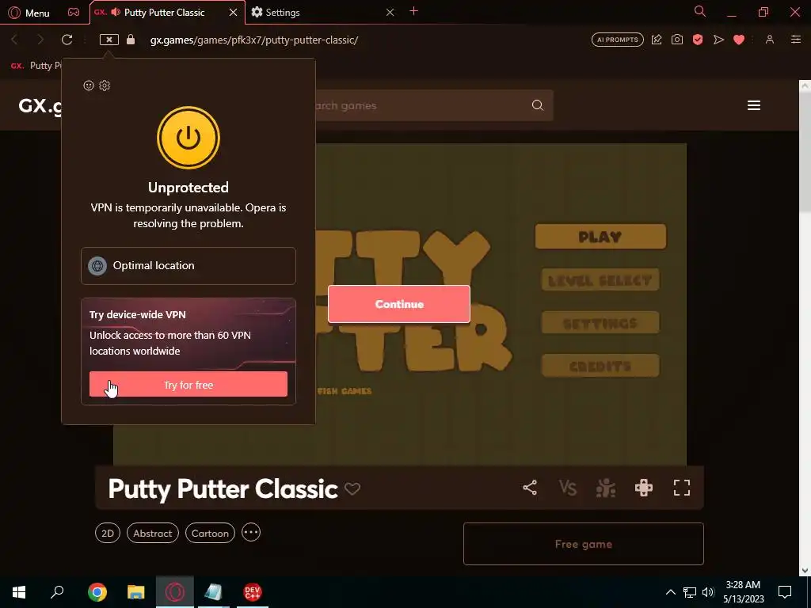Click the VPN badge in address bar

109,40
